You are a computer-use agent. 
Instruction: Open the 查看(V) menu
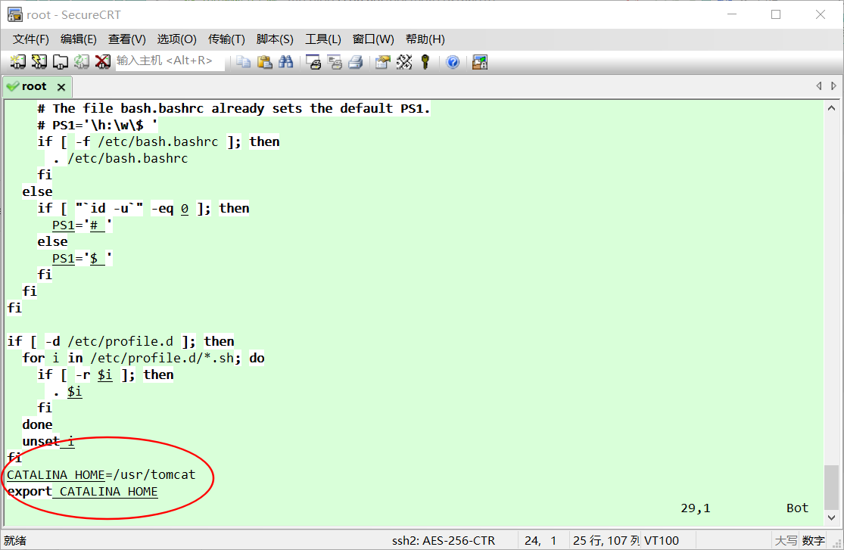(x=126, y=39)
